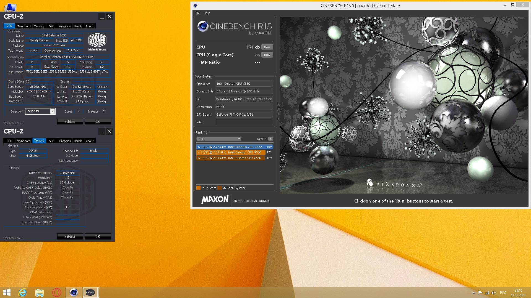Select CPU tab in upper CPU-Z window
Viewport: 531px width, 298px height.
pos(9,26)
